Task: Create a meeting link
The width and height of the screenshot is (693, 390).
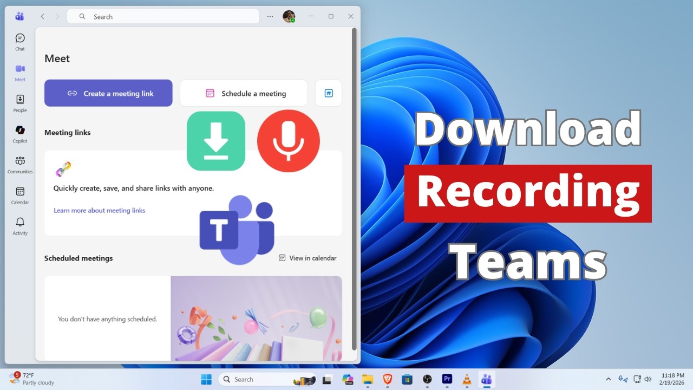Action: click(x=108, y=93)
